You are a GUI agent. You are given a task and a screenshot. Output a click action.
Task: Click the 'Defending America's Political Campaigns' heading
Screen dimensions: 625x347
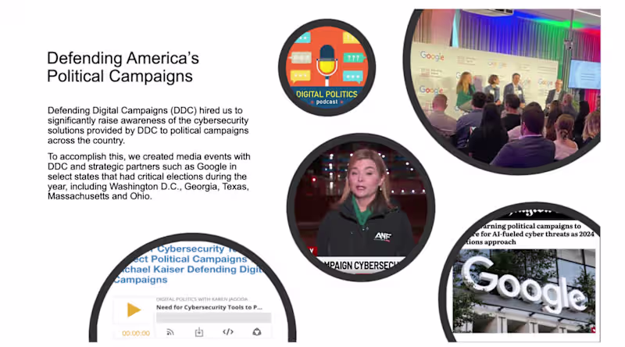(123, 67)
